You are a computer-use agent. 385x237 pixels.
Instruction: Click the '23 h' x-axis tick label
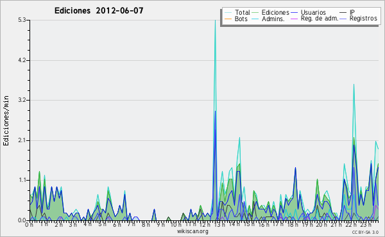click(366, 224)
